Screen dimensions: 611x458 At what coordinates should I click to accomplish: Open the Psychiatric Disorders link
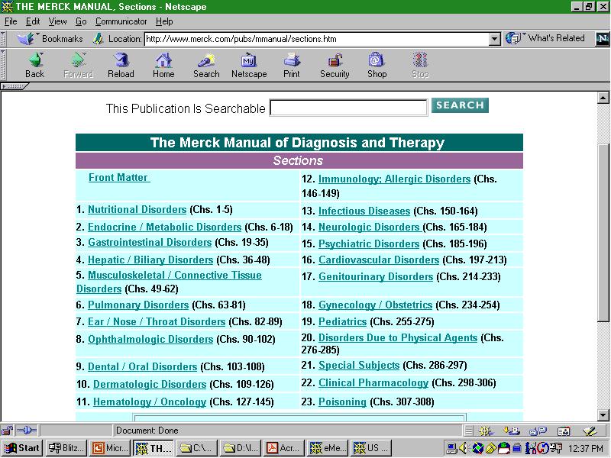pos(369,244)
